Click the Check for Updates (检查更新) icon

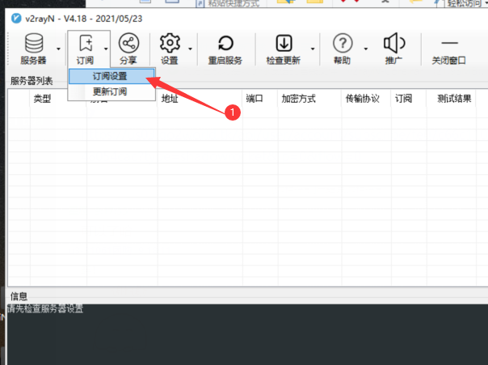pos(284,44)
